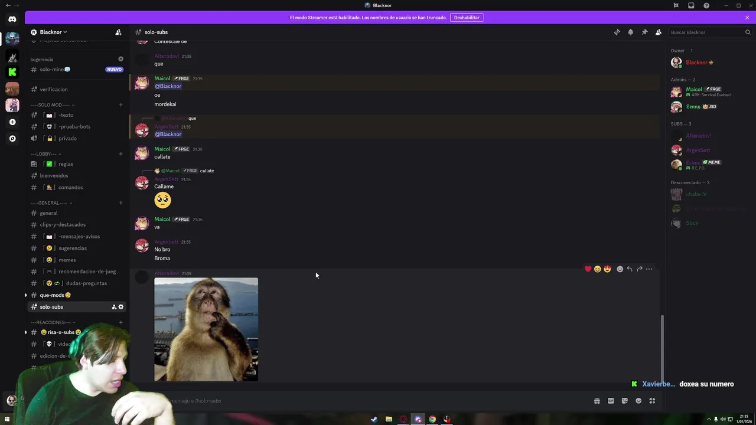The height and width of the screenshot is (425, 756).
Task: Open emoji picker in message bar
Action: [x=638, y=401]
